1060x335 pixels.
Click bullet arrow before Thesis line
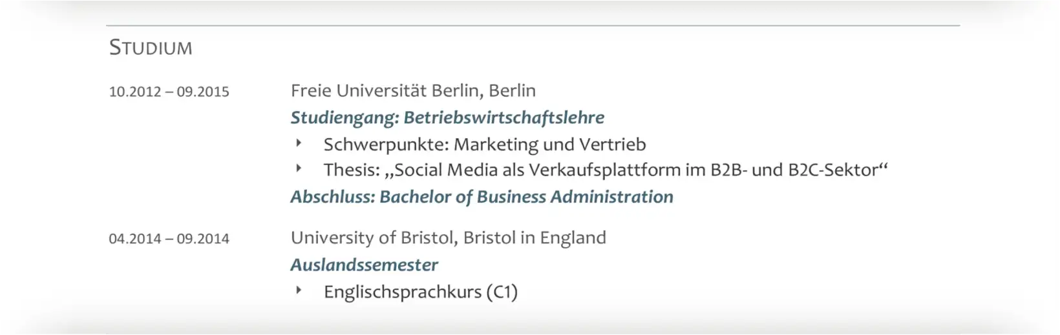pos(299,168)
